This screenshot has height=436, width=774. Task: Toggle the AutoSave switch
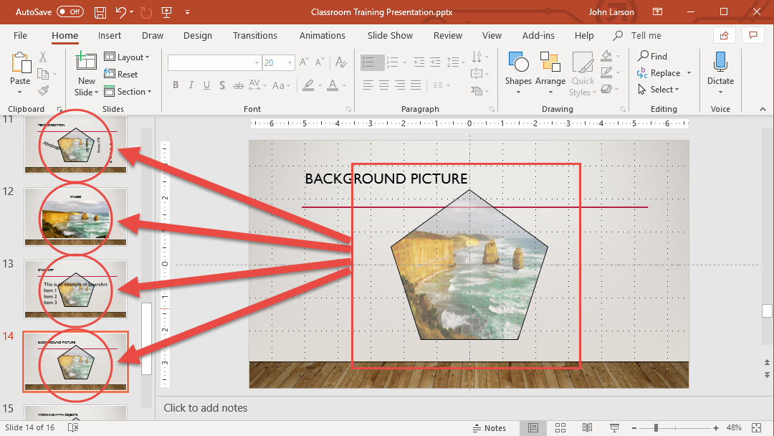pyautogui.click(x=70, y=12)
